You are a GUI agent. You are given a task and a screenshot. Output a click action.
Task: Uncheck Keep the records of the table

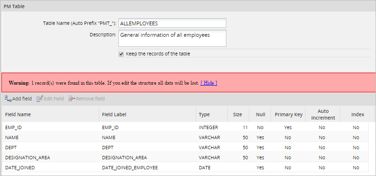click(121, 54)
